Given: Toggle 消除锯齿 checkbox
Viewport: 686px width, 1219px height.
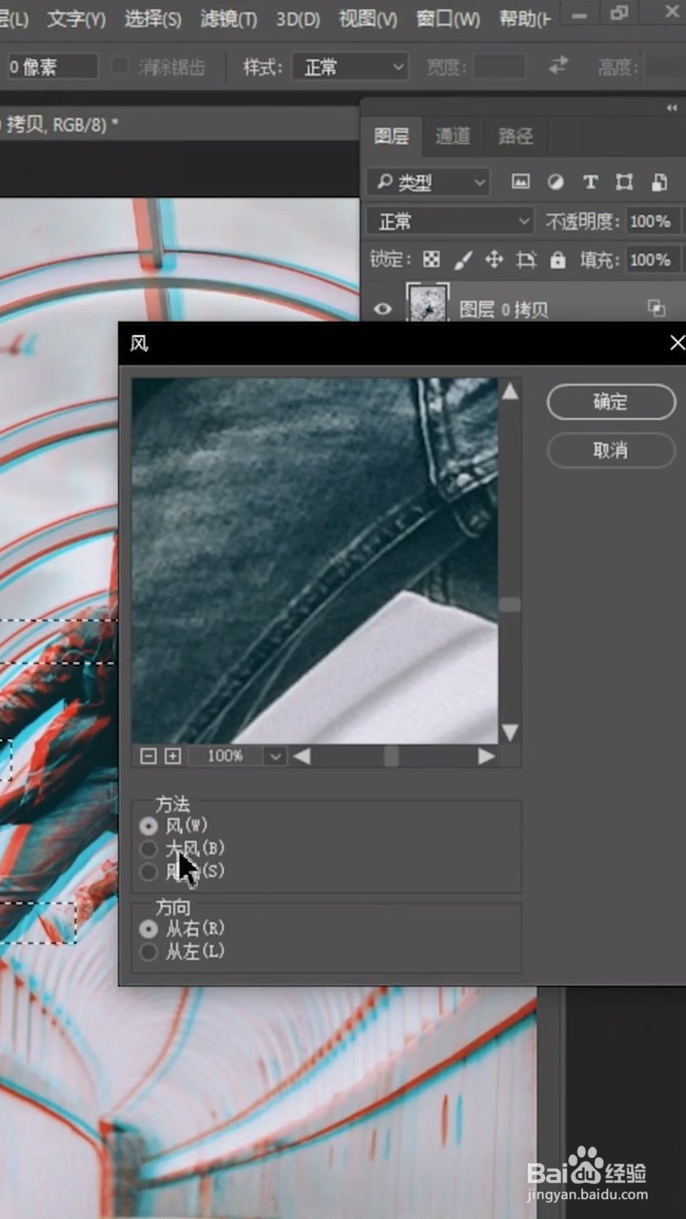Looking at the screenshot, I should click(x=120, y=66).
